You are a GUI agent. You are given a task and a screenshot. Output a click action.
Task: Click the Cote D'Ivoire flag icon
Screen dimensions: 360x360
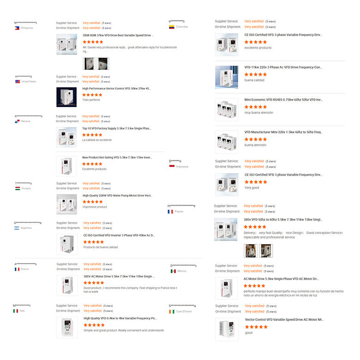[172, 312]
